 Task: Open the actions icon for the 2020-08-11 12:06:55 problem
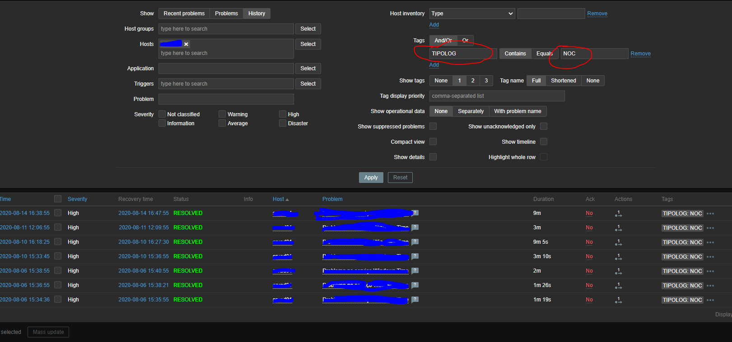click(x=618, y=228)
